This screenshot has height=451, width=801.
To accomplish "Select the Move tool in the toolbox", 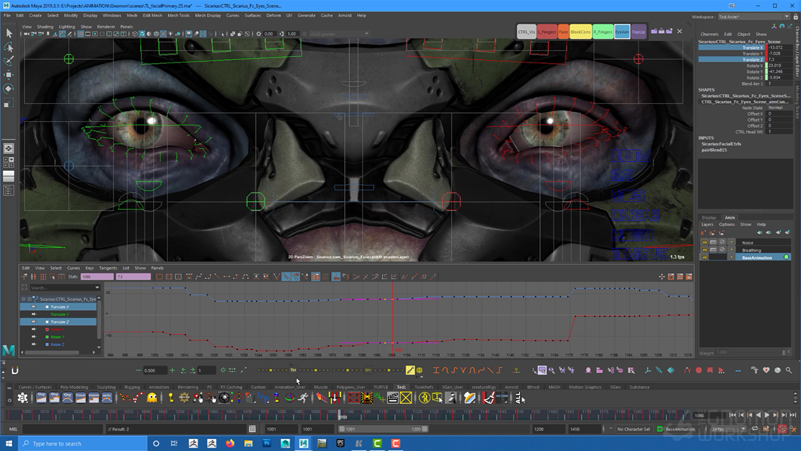I will pyautogui.click(x=9, y=75).
